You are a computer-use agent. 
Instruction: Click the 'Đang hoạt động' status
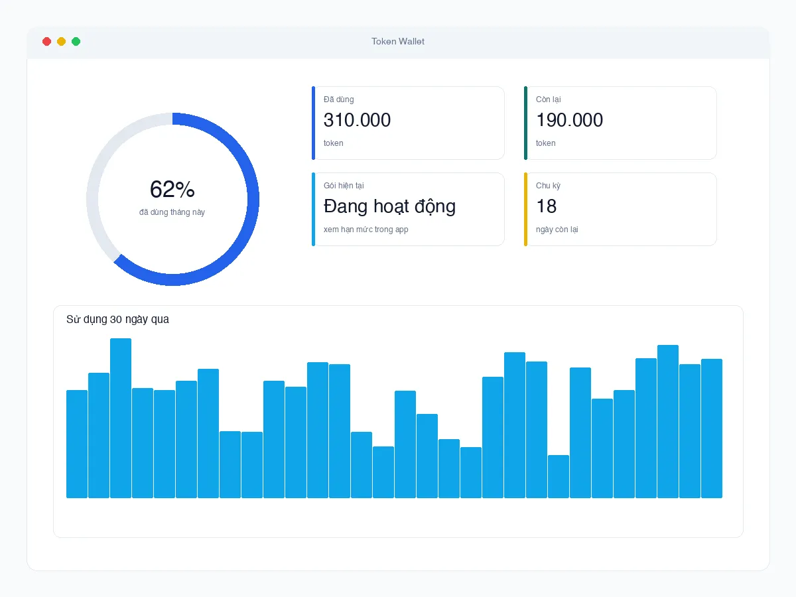[x=389, y=206]
